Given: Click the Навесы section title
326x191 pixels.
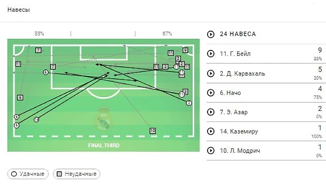Looking at the screenshot, I should coord(19,10).
